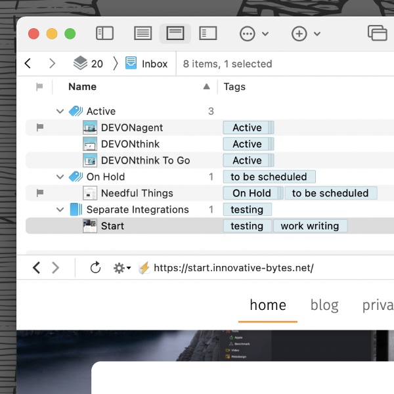The width and height of the screenshot is (394, 394).
Task: Go back in the web preview pane
Action: [36, 268]
